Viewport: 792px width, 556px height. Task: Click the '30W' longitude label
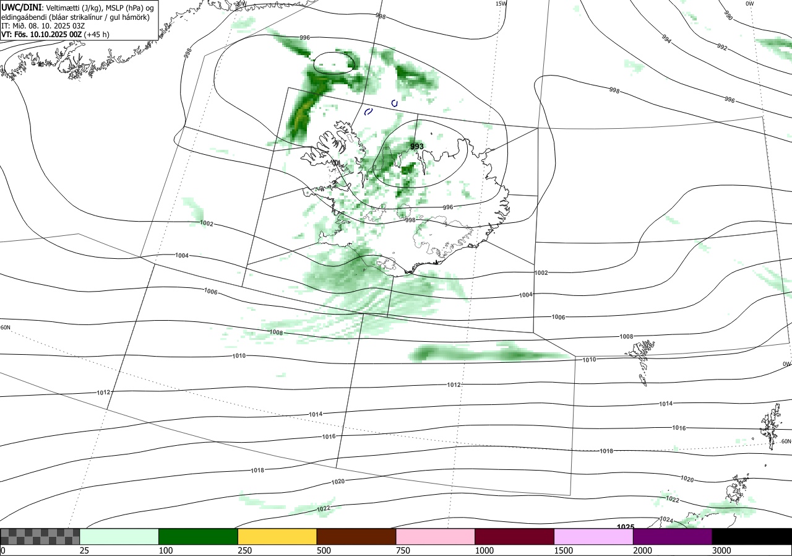pos(241,4)
